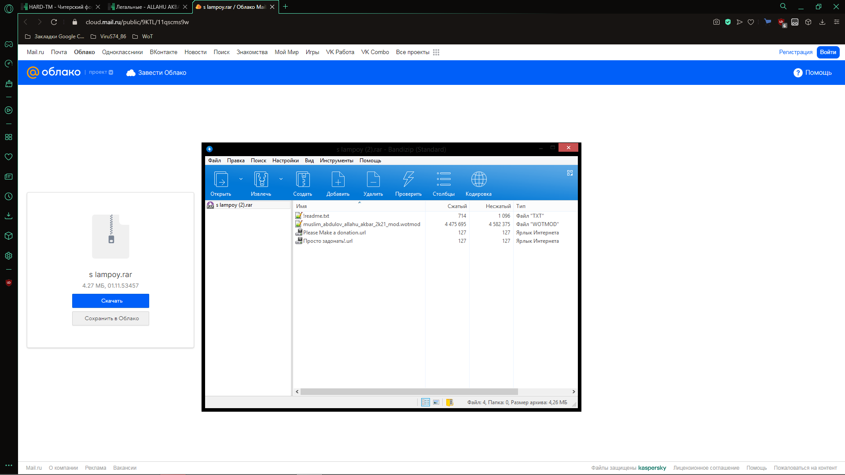Viewport: 845px width, 475px height.
Task: Open Настройки menu in Bandizip
Action: [285, 161]
